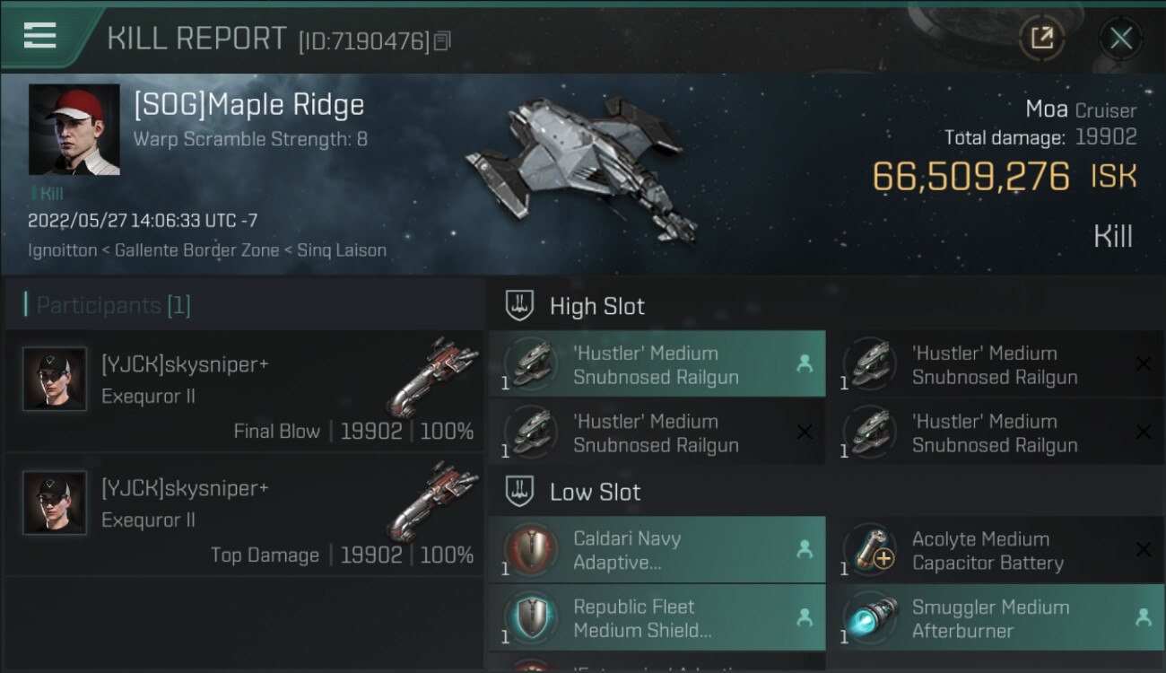This screenshot has width=1166, height=673.
Task: Copy the kill report ID
Action: (441, 41)
